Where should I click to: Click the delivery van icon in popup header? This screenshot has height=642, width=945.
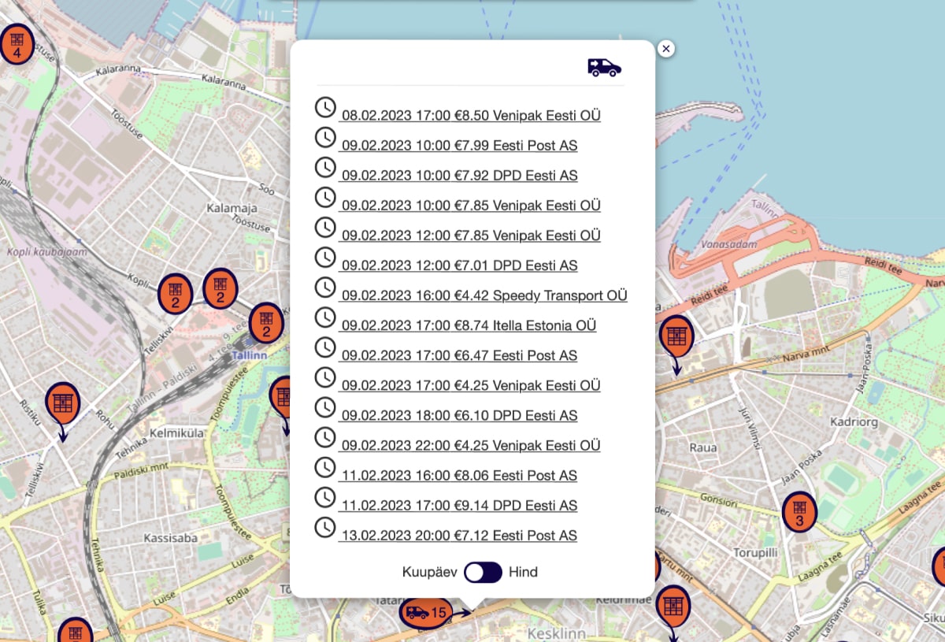[x=604, y=67]
